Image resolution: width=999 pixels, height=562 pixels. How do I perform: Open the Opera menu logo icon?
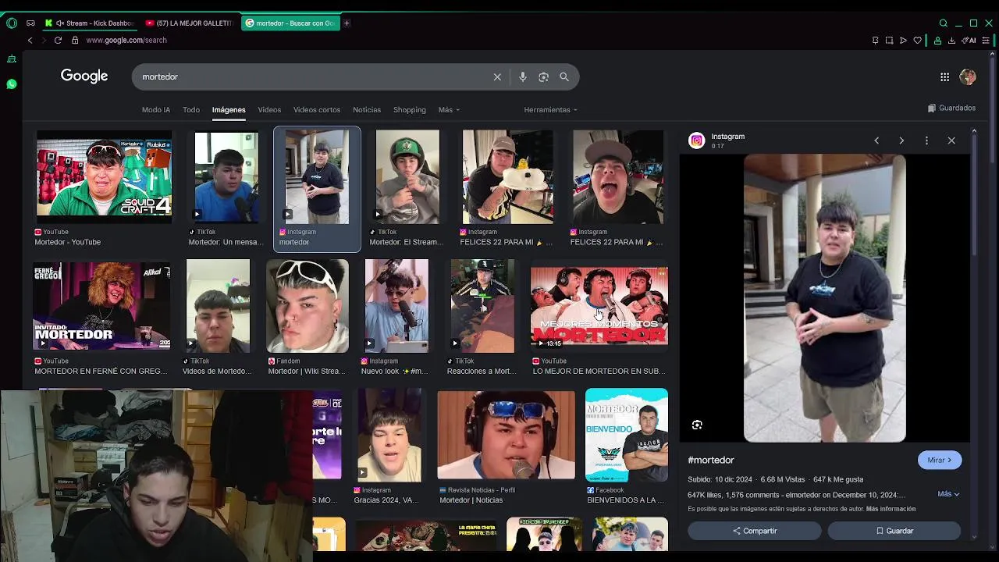[x=11, y=23]
